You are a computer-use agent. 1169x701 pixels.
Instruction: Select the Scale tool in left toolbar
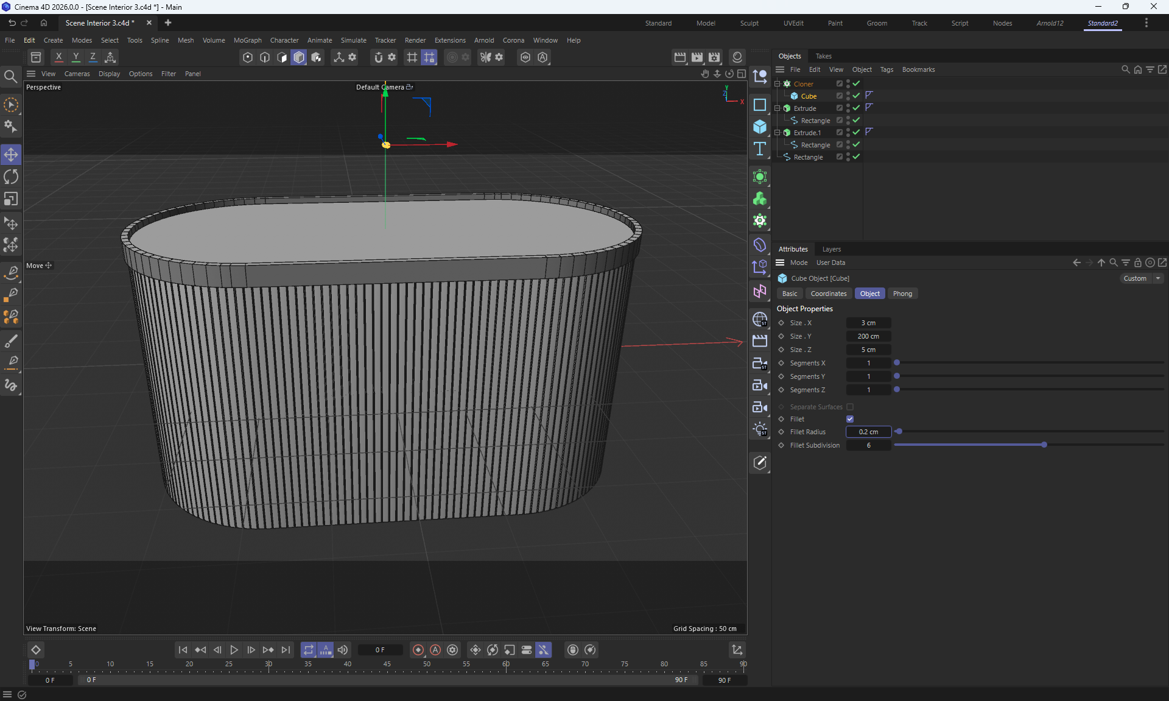11,199
